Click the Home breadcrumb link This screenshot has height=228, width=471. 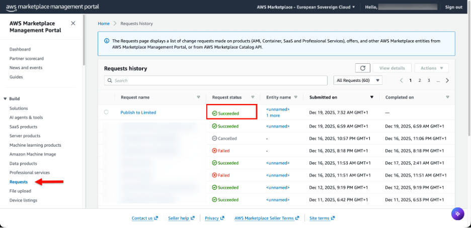[x=104, y=24]
